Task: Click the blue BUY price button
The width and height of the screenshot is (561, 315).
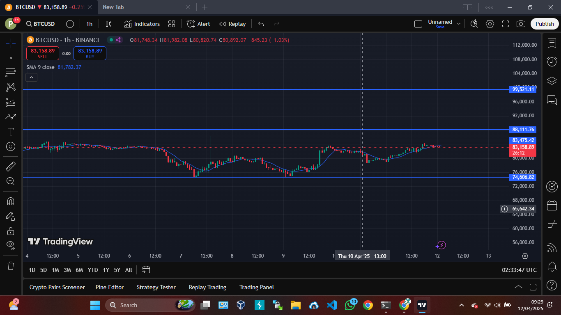Action: pos(90,53)
